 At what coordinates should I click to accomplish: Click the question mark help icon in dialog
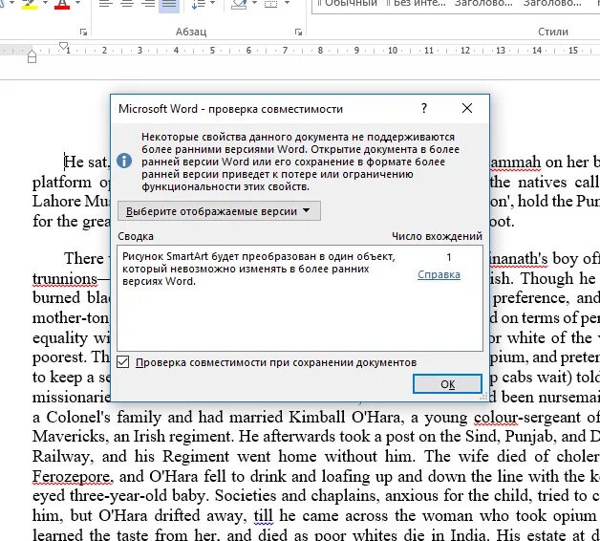424,108
